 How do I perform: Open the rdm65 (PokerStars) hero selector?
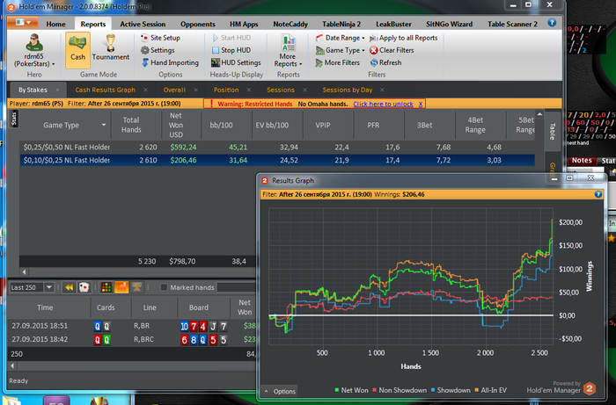click(x=34, y=50)
